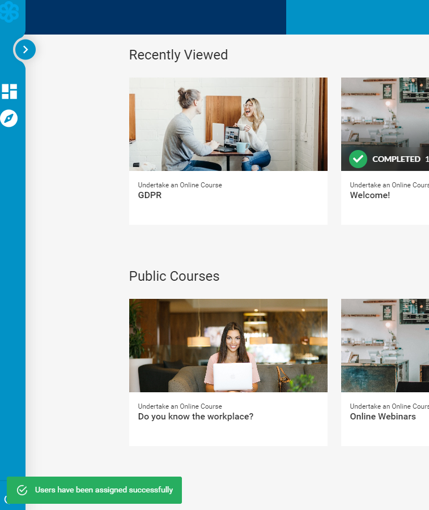Screen dimensions: 429x510
Task: Click 'Undertake an Online Course' label above GDPR
Action: 180,185
